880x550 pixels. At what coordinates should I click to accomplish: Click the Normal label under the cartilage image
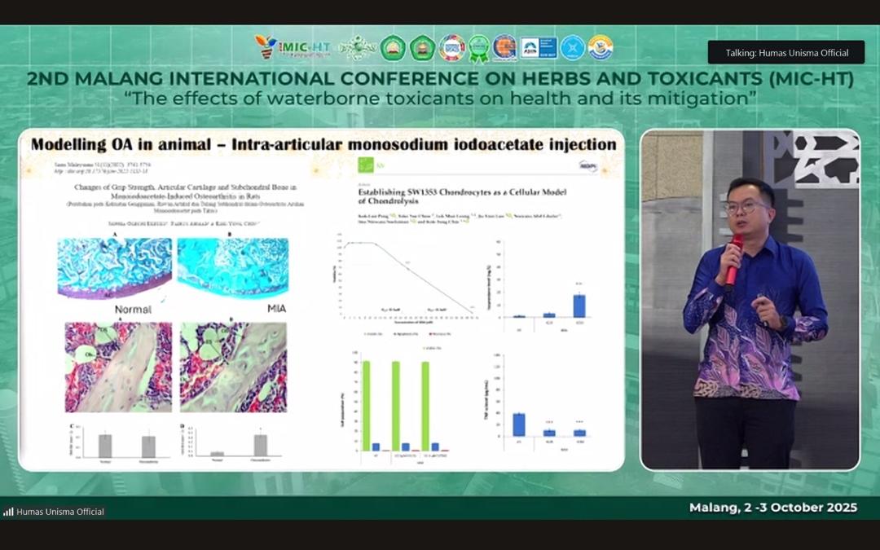click(x=133, y=310)
